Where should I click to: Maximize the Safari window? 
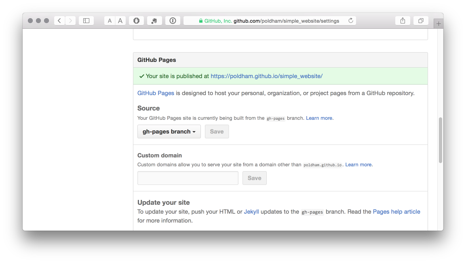46,21
